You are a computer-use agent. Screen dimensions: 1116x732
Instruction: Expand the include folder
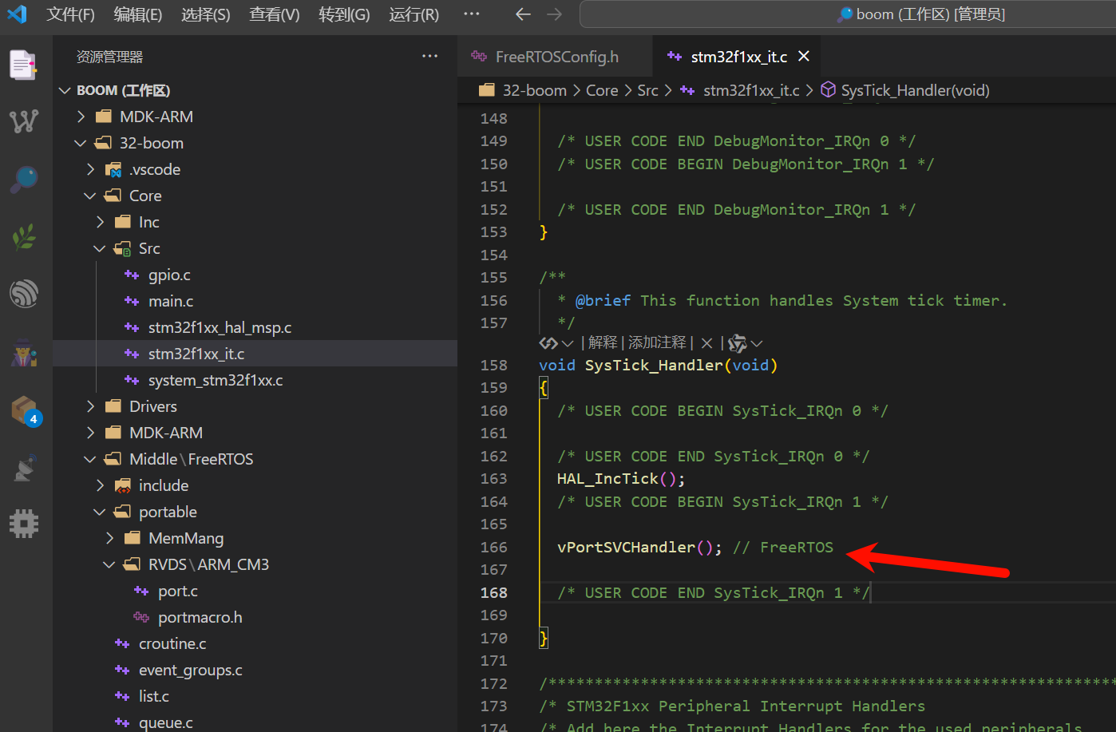[100, 485]
